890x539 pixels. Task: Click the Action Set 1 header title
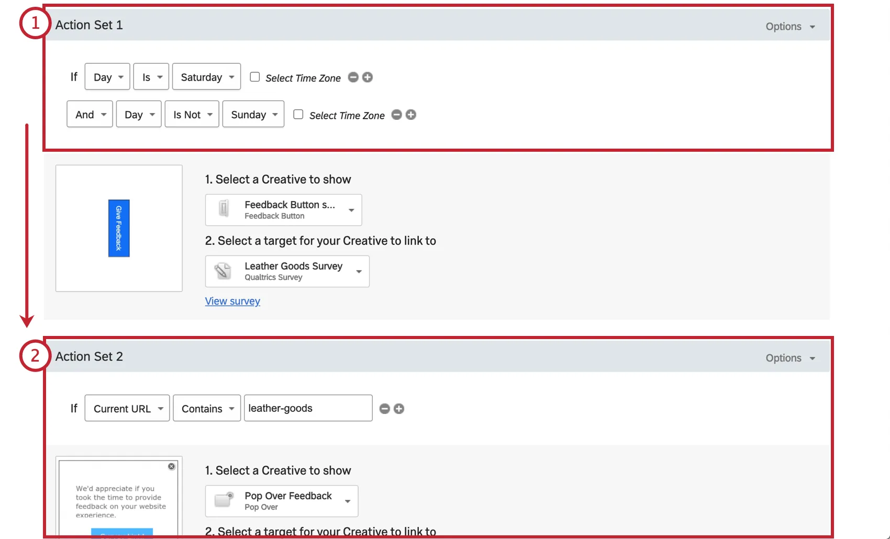pos(89,25)
